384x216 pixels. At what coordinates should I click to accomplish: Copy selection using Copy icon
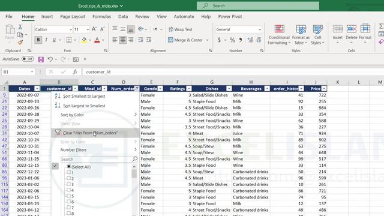click(x=20, y=35)
